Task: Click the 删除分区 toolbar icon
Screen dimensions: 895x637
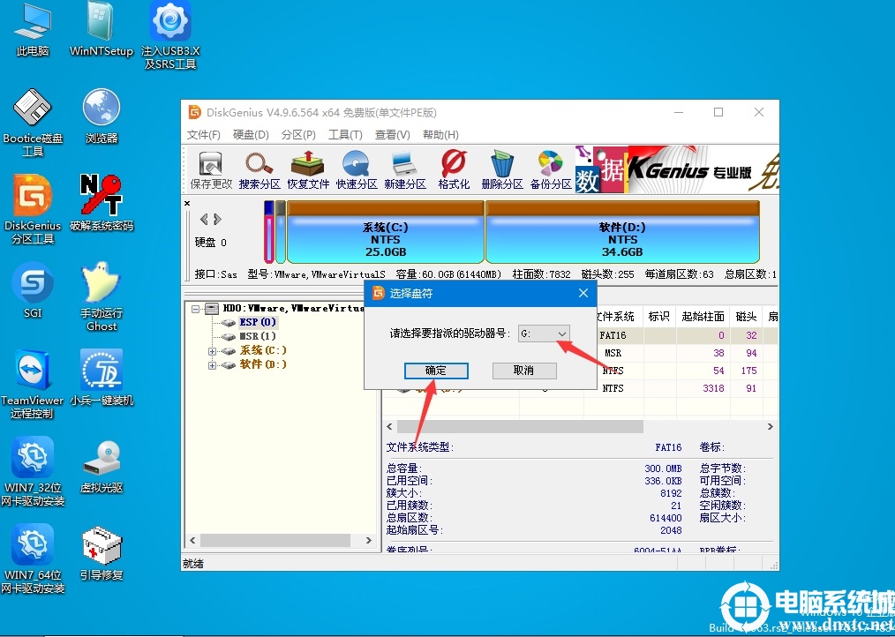Action: (x=502, y=169)
